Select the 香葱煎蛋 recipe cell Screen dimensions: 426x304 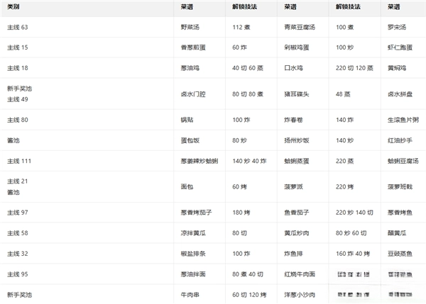pos(194,47)
